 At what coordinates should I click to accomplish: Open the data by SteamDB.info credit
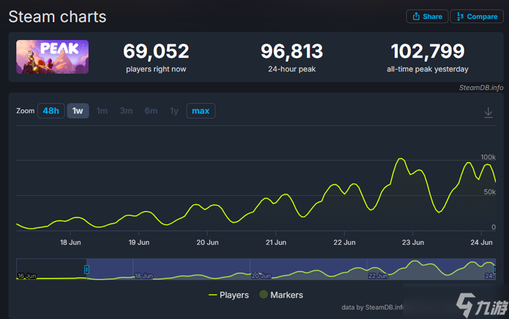click(x=372, y=307)
